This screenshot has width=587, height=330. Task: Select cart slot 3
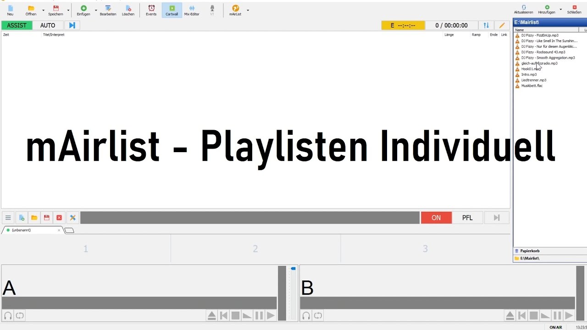425,248
